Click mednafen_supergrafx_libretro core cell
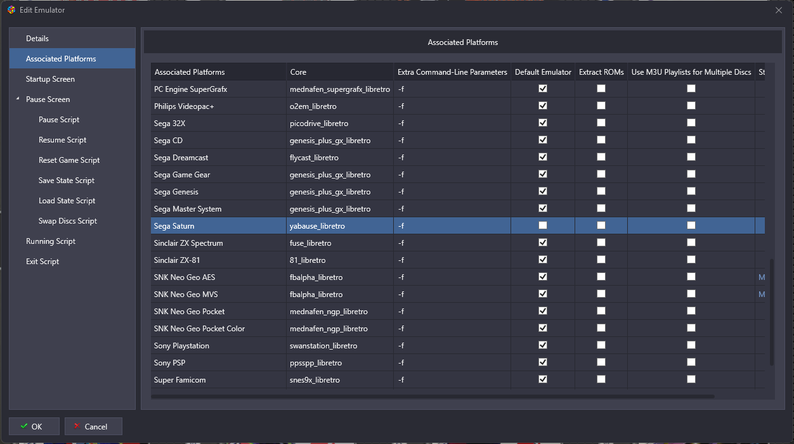This screenshot has height=444, width=794. tap(340, 89)
